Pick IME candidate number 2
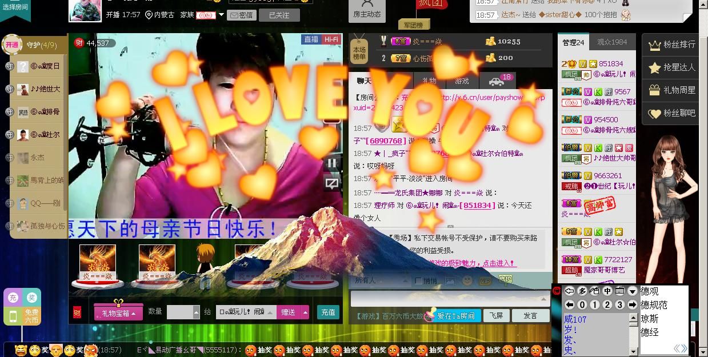Image resolution: width=708 pixels, height=357 pixels. pos(607,305)
